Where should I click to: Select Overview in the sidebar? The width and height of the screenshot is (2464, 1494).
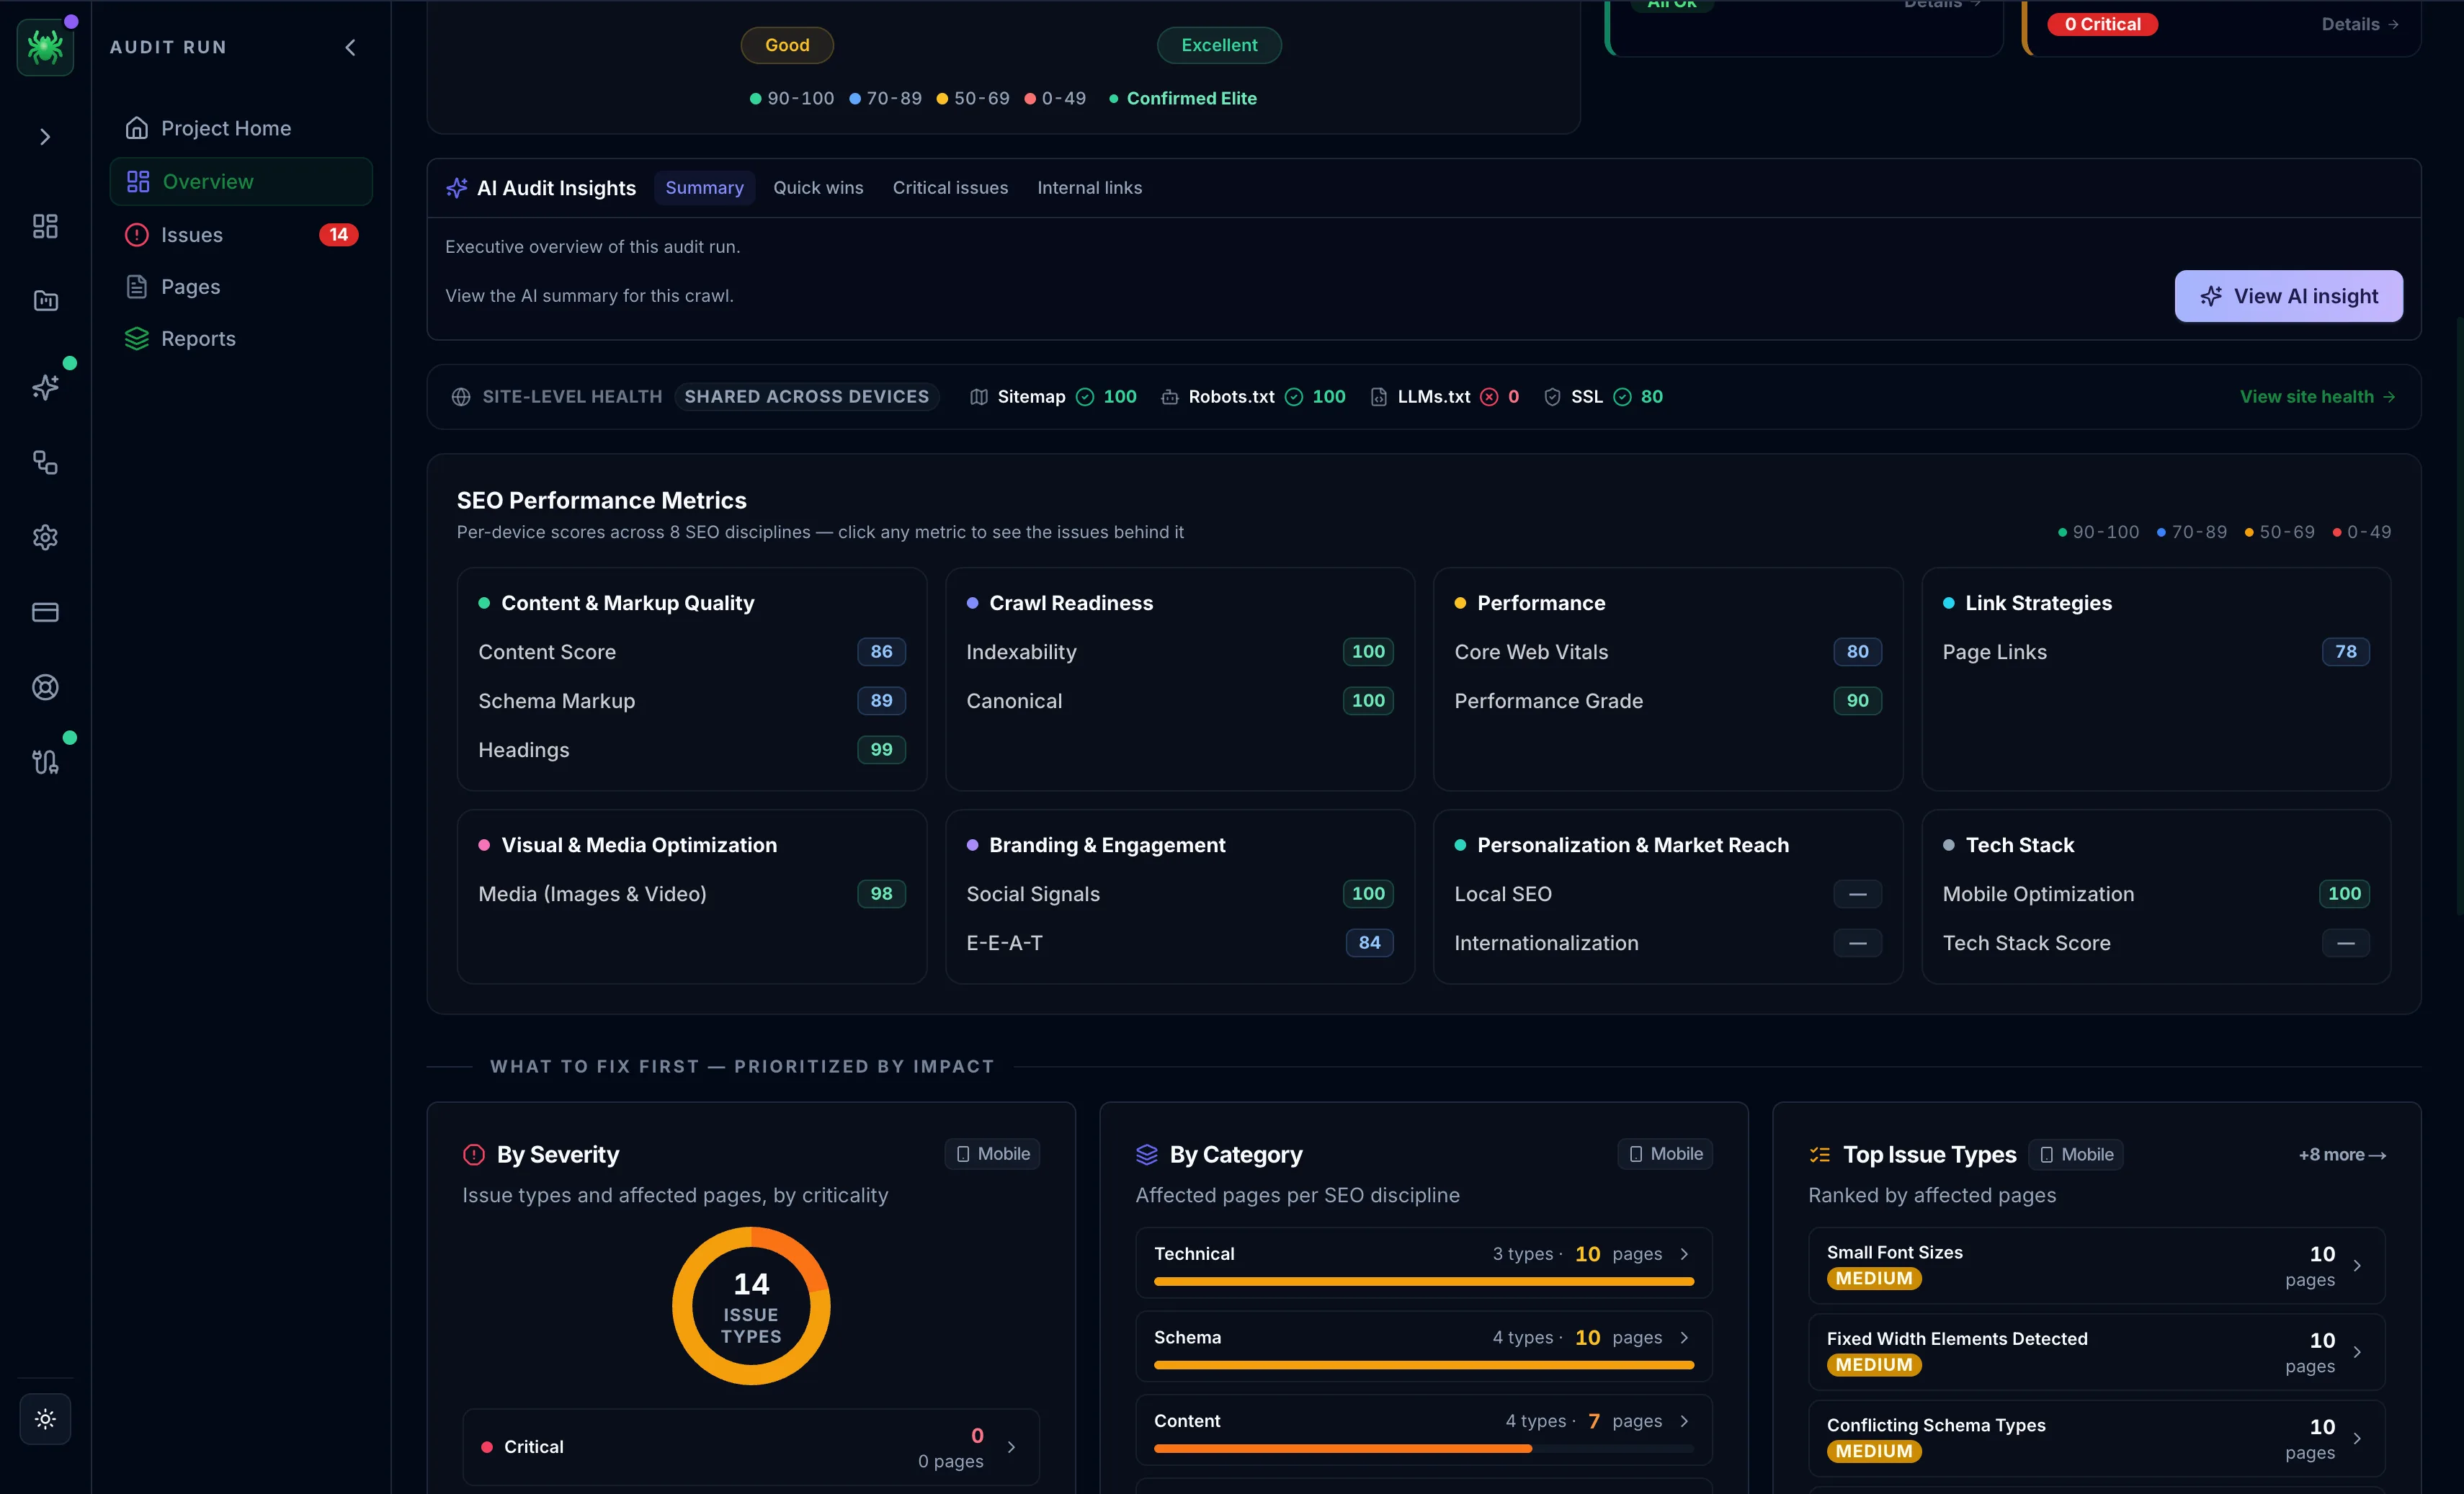coord(240,181)
